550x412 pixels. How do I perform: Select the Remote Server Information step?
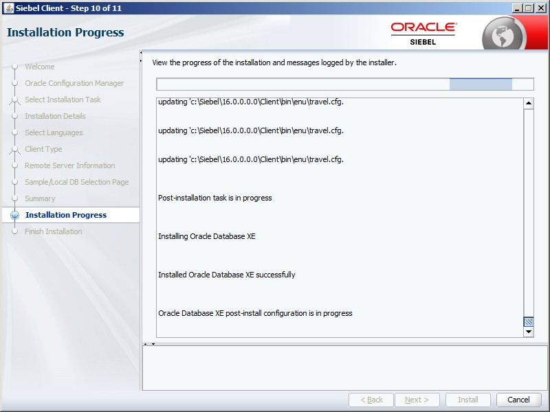70,165
